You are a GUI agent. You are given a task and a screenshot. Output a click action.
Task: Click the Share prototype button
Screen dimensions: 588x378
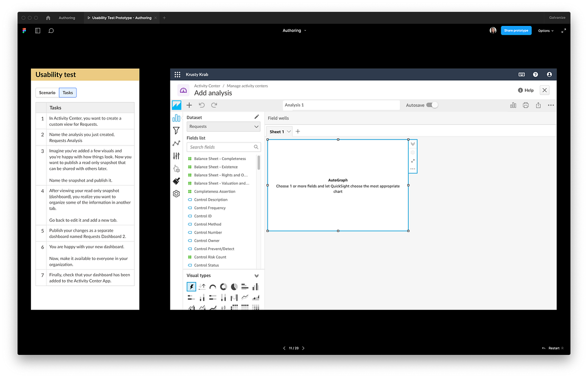(x=516, y=30)
